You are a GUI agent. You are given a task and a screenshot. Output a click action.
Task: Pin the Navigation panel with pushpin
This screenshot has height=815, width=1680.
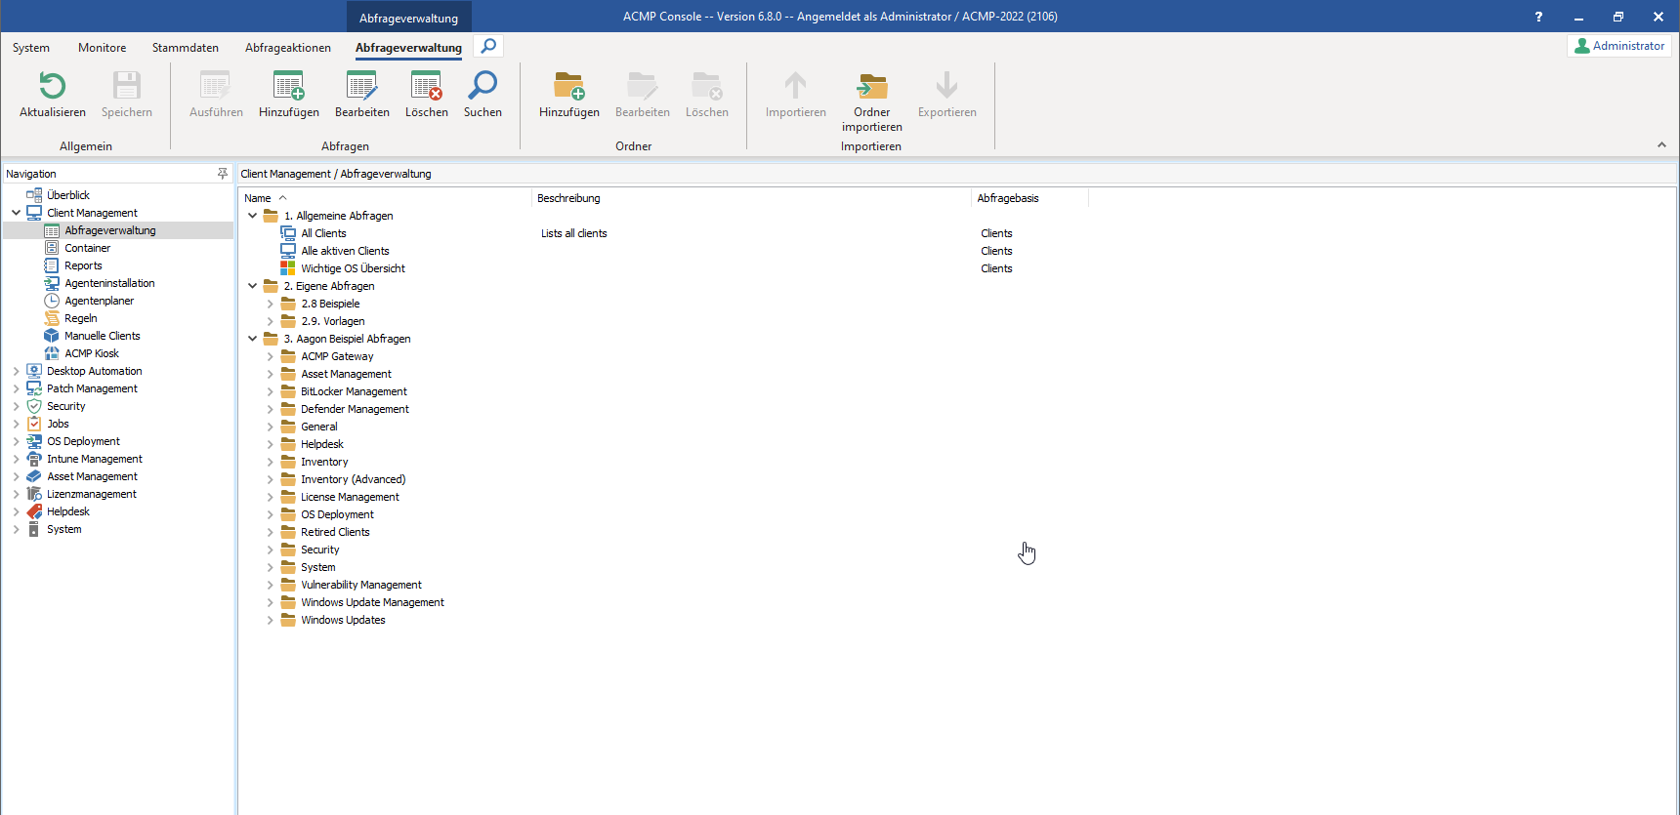tap(223, 174)
